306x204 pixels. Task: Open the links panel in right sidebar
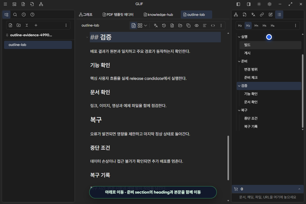pos(262,15)
